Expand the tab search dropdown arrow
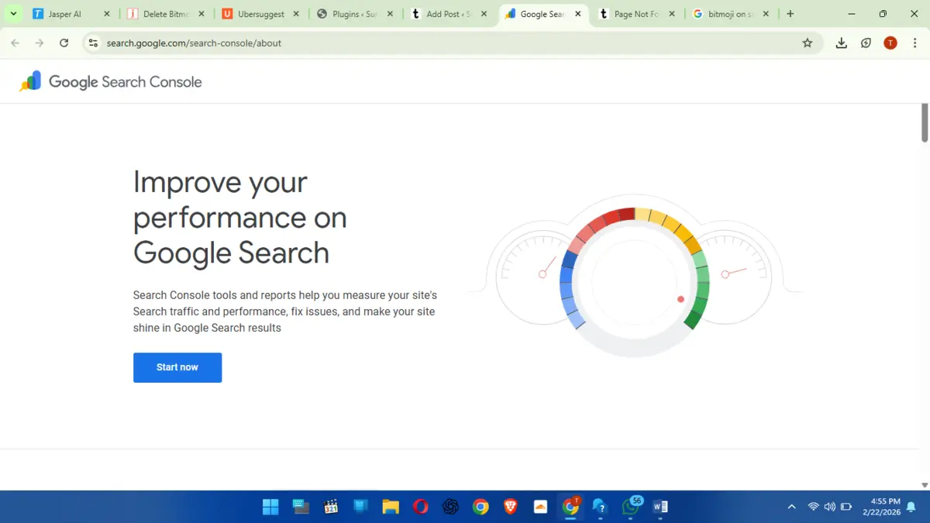Image resolution: width=930 pixels, height=523 pixels. click(13, 14)
